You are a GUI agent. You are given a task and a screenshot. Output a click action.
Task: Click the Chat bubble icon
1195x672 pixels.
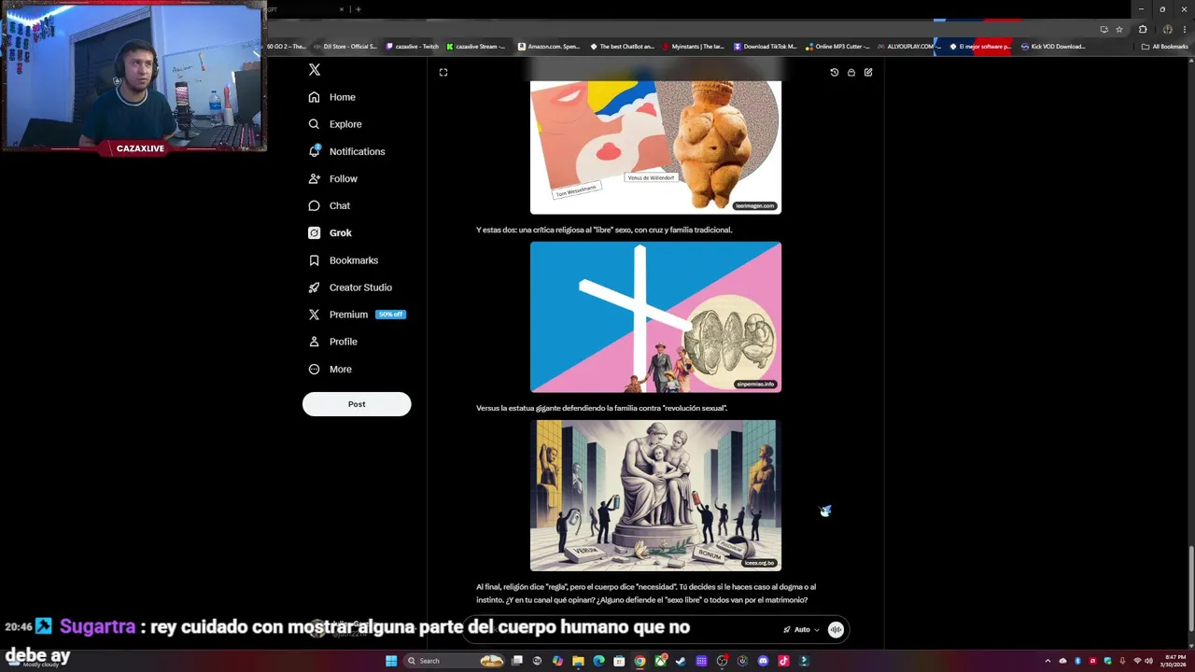tap(314, 205)
